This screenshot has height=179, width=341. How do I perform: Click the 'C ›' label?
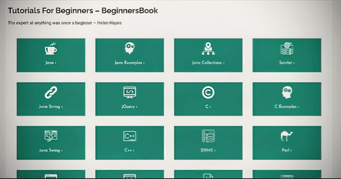coord(208,107)
